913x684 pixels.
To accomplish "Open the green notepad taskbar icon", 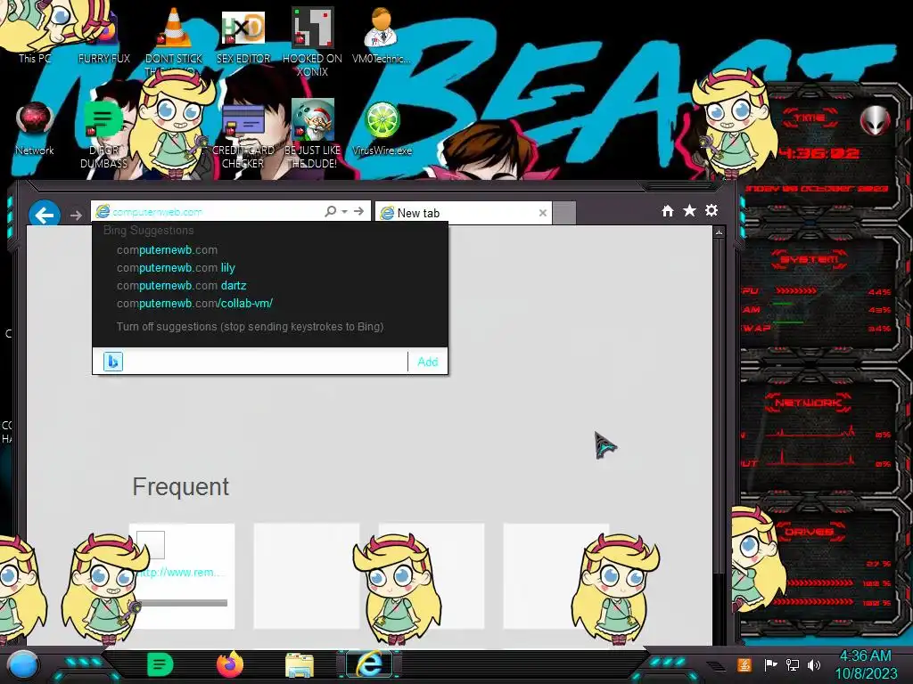I will coord(160,664).
